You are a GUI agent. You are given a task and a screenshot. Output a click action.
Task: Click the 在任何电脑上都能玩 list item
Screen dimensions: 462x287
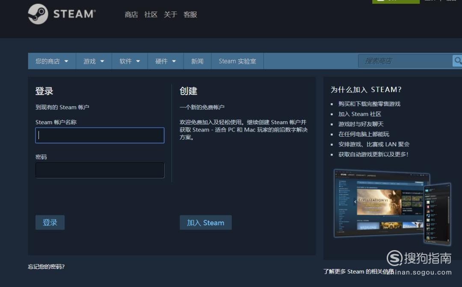point(364,134)
